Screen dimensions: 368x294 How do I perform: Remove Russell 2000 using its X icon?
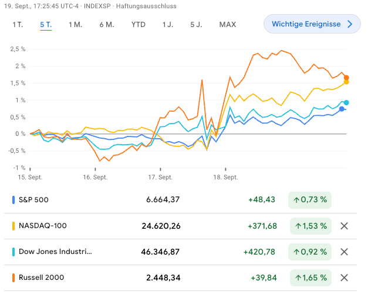(x=345, y=278)
